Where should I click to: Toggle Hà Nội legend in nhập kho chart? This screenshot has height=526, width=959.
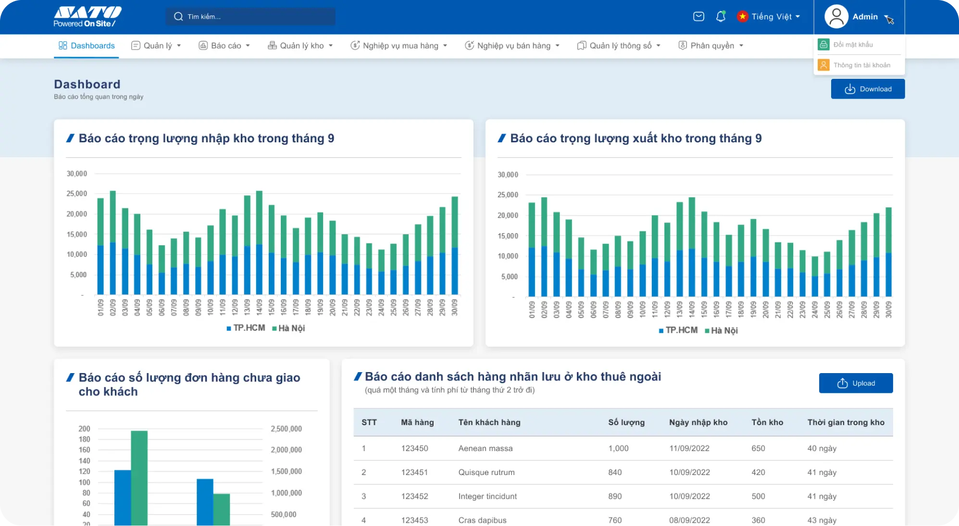[x=288, y=328]
